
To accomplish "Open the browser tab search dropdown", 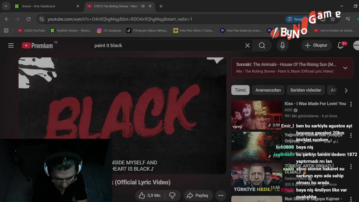I will point(6,6).
